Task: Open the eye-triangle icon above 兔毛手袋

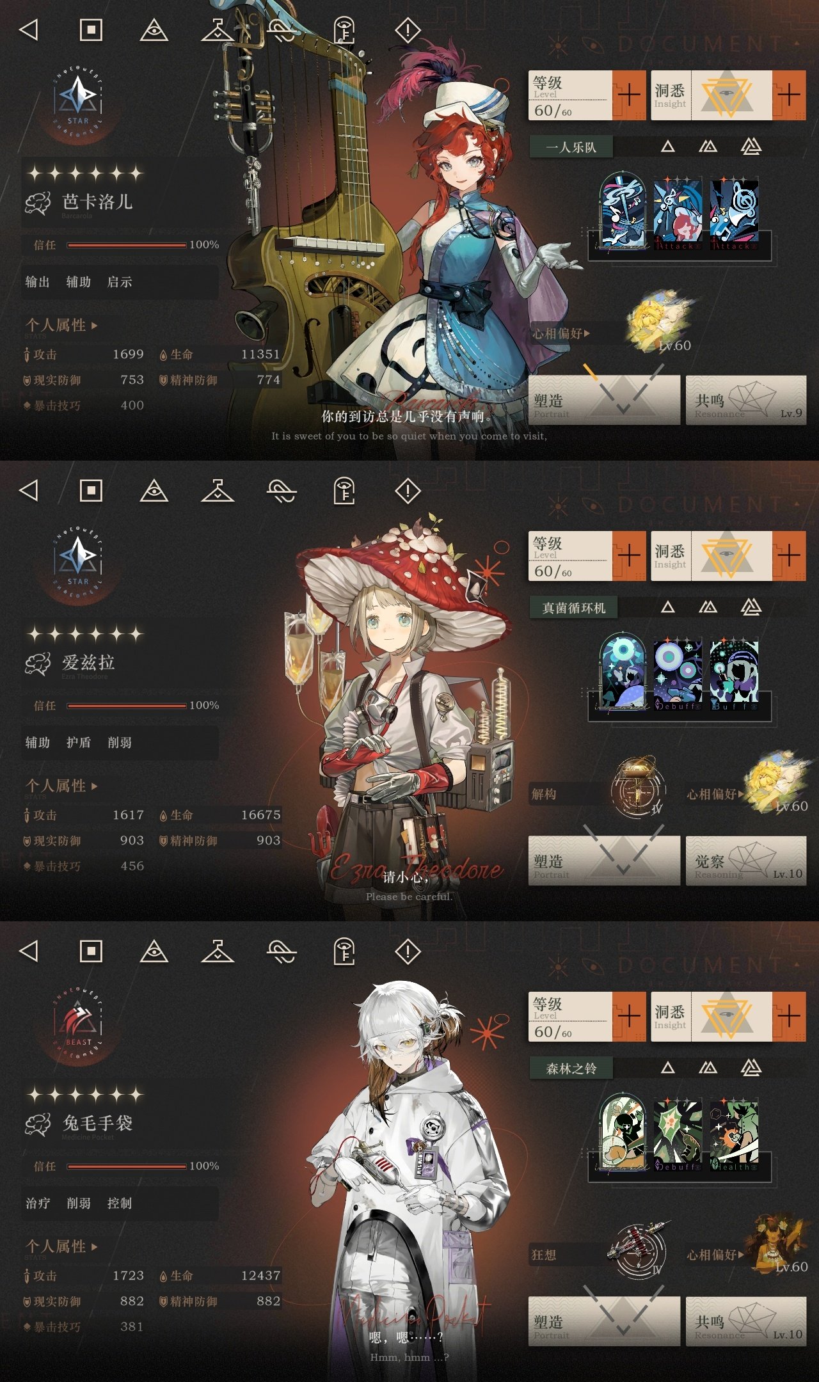Action: pyautogui.click(x=154, y=951)
